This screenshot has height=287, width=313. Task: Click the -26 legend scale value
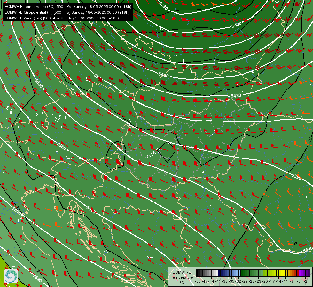[x=252, y=282]
